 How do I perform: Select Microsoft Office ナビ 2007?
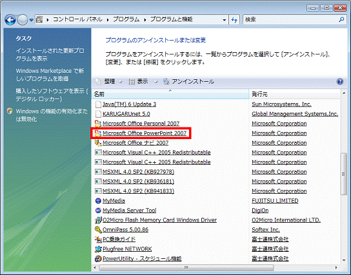135,143
